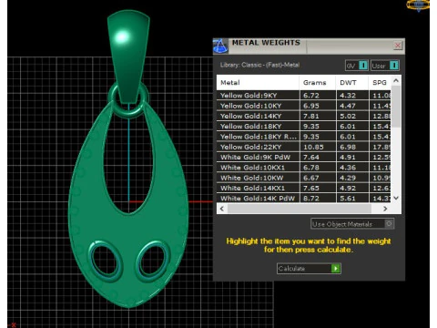Viewport: 437px width, 328px height.
Task: Select the Yellow Gold:18KY row
Action: click(304, 127)
